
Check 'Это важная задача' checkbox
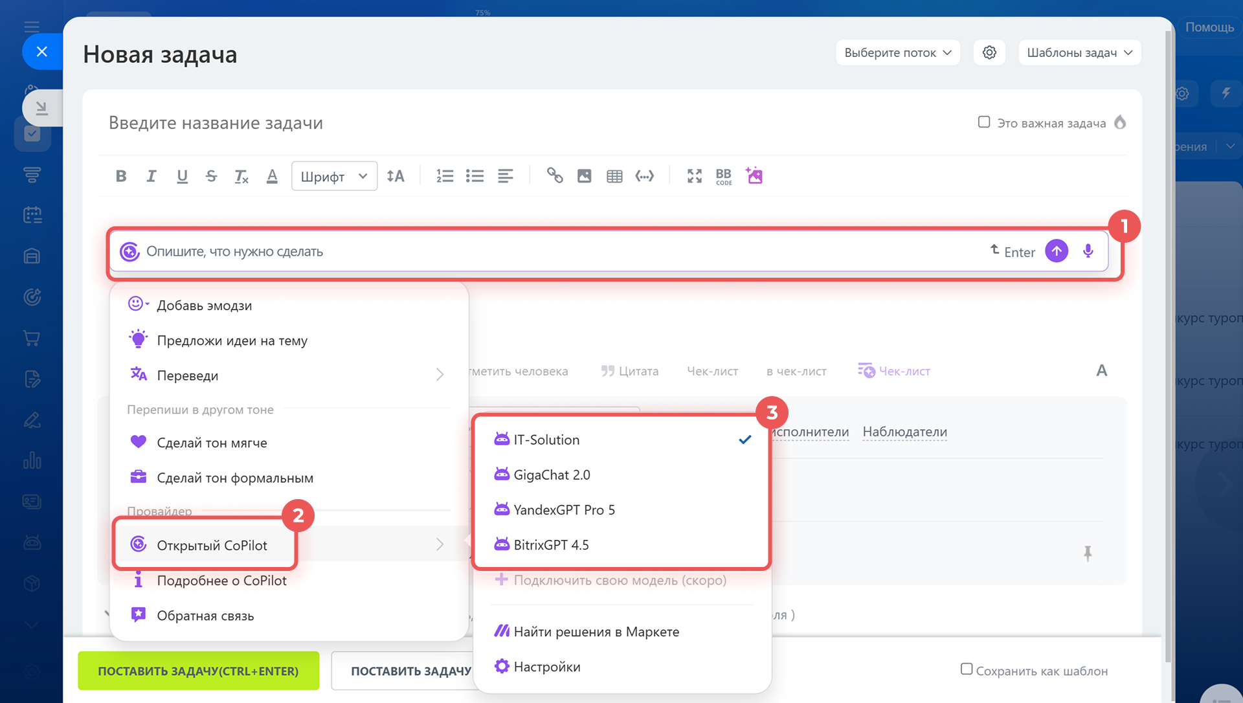click(x=984, y=122)
